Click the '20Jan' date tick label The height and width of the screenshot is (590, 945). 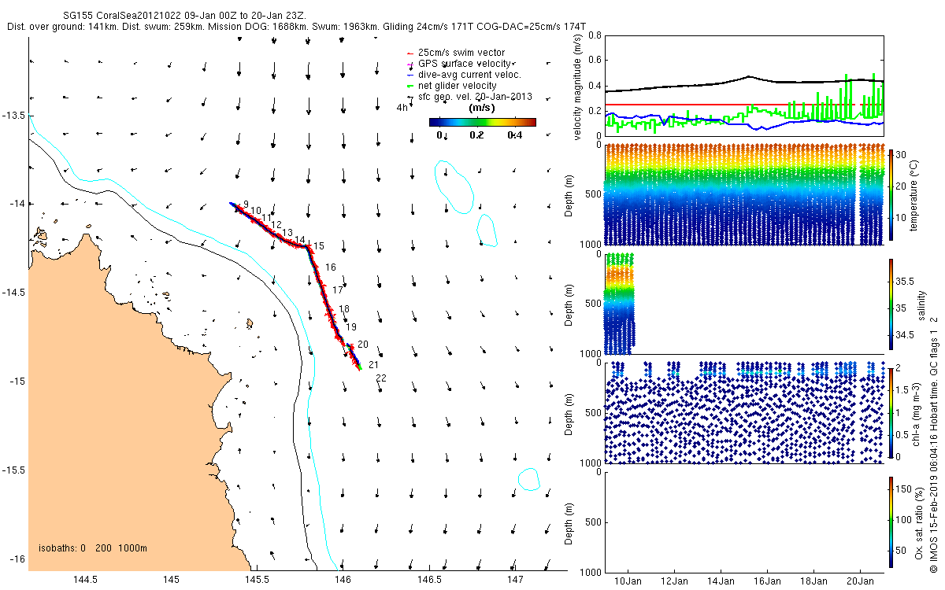tap(860, 581)
